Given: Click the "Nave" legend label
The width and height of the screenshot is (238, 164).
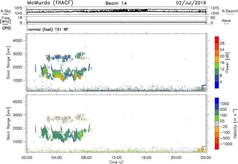Looking at the screenshot, I should click(226, 21).
